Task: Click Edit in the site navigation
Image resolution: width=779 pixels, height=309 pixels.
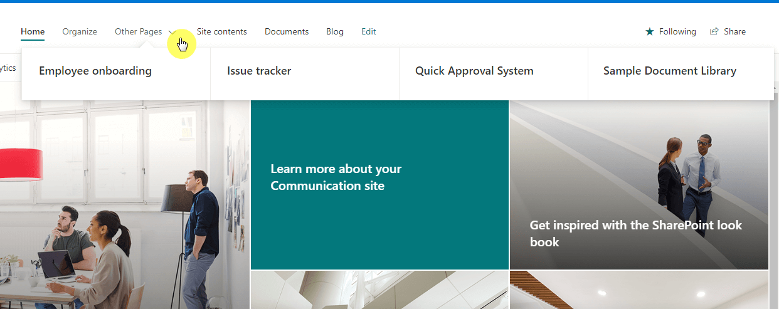Action: [x=369, y=31]
